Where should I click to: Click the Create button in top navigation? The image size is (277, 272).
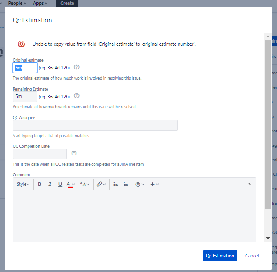click(67, 3)
